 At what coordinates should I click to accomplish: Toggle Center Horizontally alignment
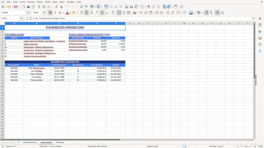click(x=87, y=13)
